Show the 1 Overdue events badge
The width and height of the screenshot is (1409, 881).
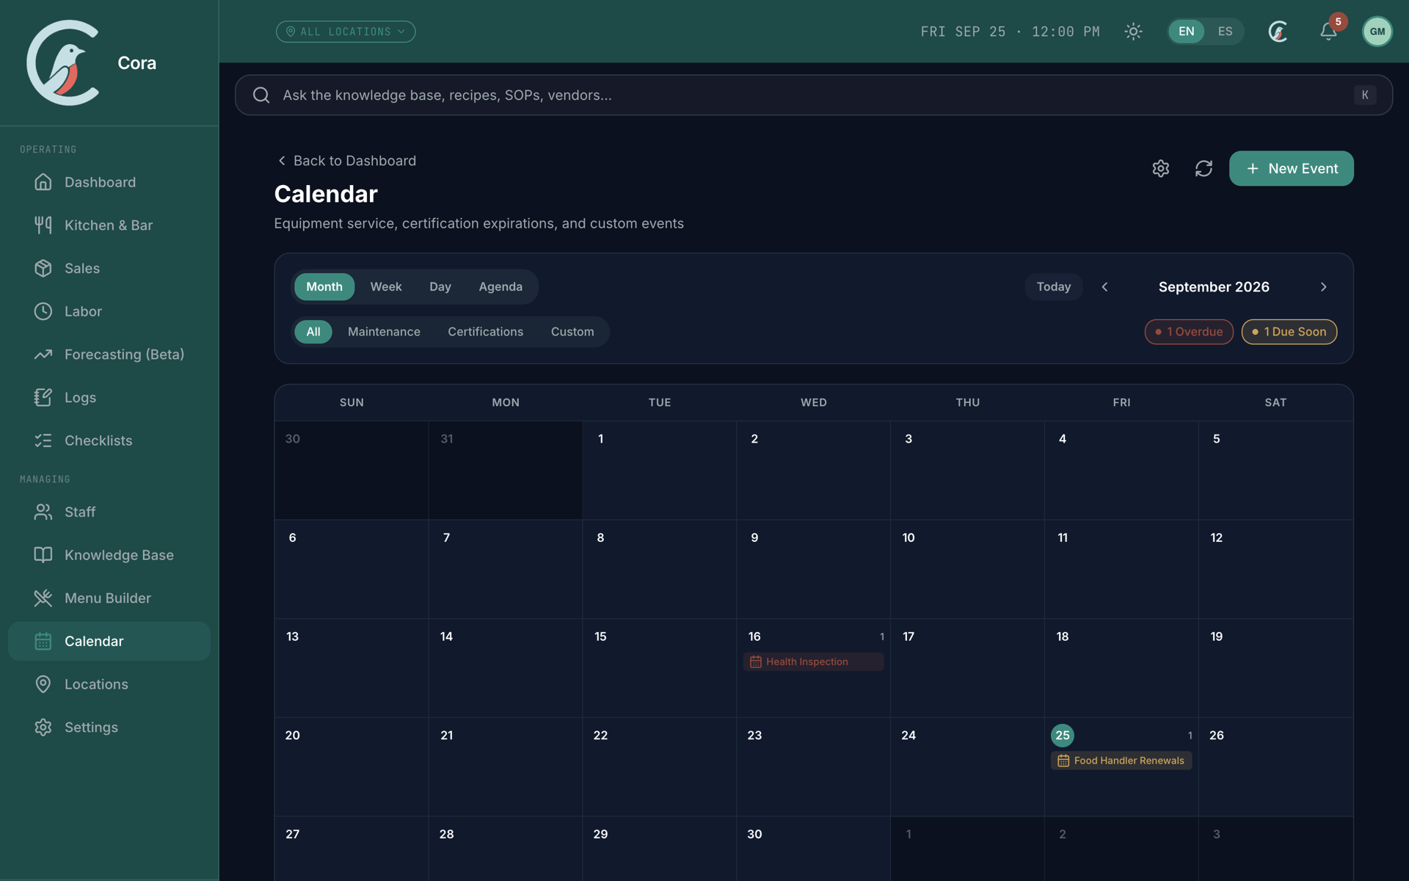pos(1189,332)
